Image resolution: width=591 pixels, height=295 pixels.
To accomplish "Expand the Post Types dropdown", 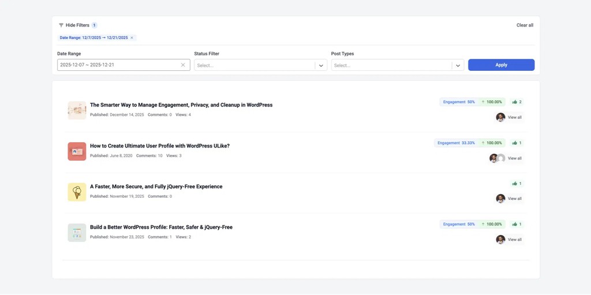I will pyautogui.click(x=398, y=65).
